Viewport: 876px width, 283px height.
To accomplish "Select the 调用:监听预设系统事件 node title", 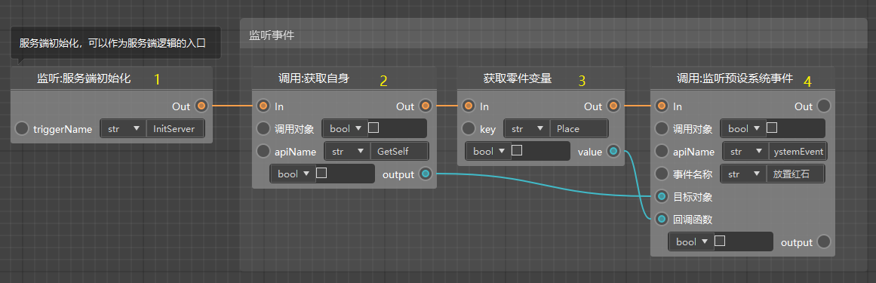I will 735,78.
